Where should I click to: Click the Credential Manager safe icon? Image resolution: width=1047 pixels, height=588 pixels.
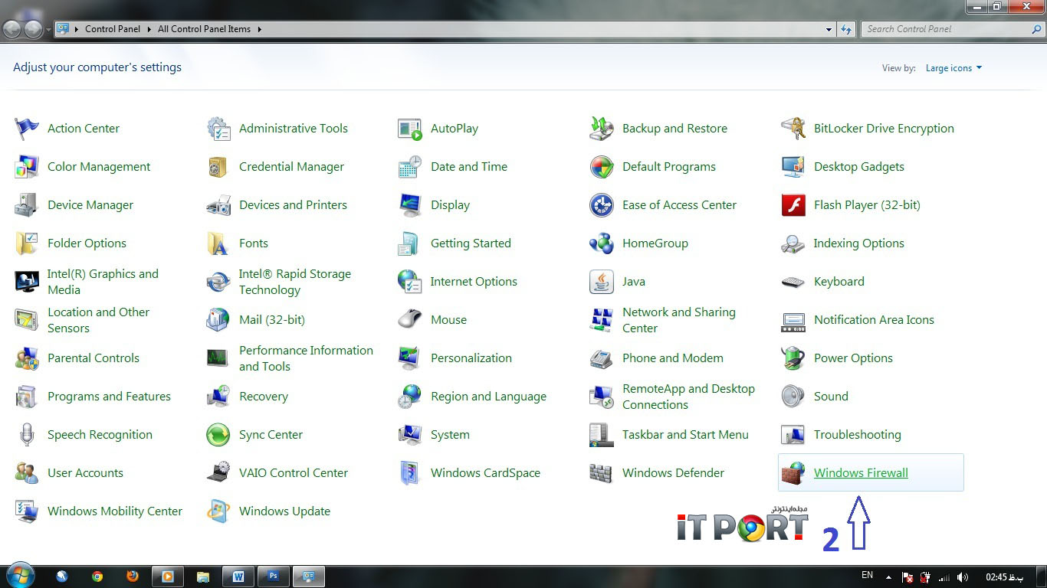coord(218,167)
